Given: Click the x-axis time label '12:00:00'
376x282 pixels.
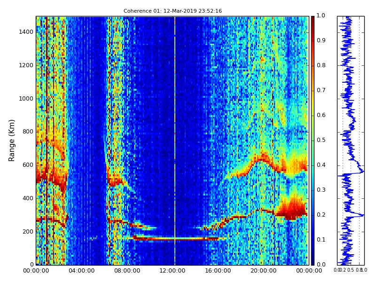Looking at the screenshot, I should tap(172, 271).
